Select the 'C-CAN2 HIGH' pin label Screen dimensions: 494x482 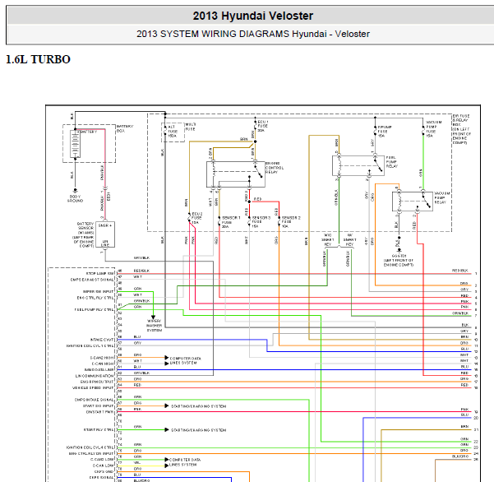pos(102,358)
